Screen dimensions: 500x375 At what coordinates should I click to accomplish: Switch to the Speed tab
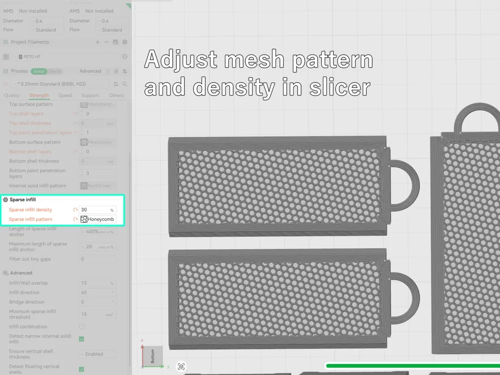(x=65, y=95)
